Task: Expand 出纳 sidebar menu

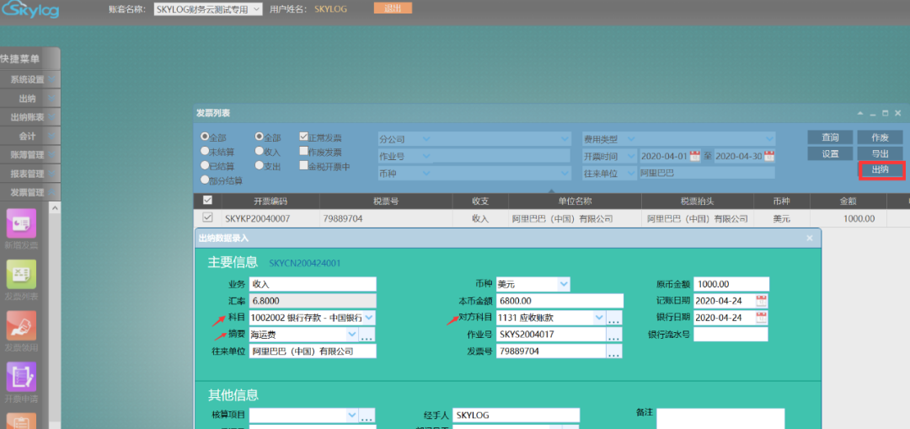Action: (x=30, y=98)
